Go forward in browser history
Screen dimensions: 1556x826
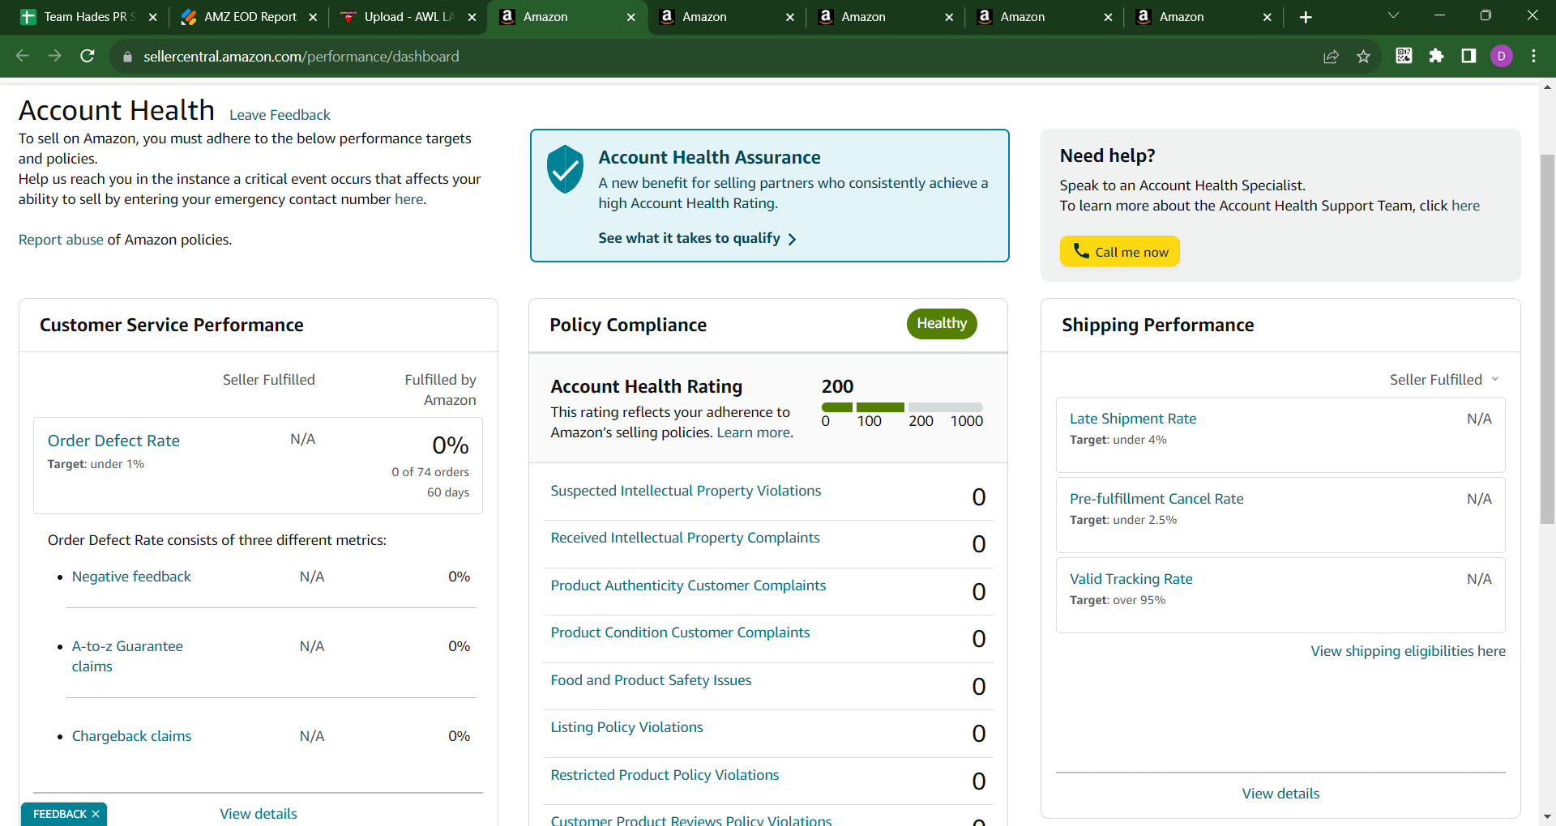[55, 56]
